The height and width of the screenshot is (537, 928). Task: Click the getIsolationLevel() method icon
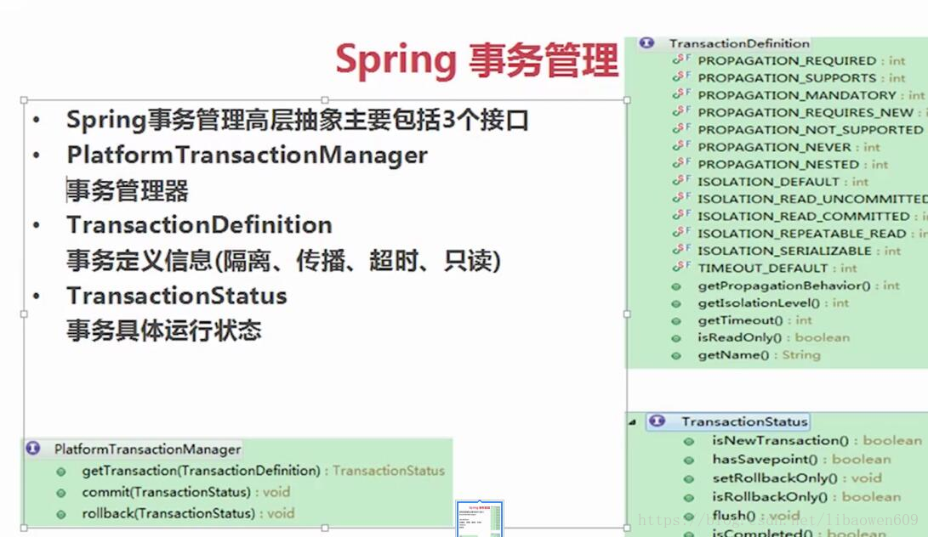pos(676,303)
